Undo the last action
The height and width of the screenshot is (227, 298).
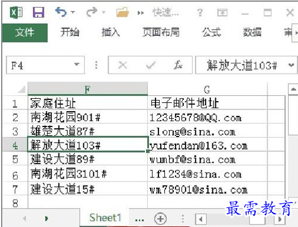point(61,12)
